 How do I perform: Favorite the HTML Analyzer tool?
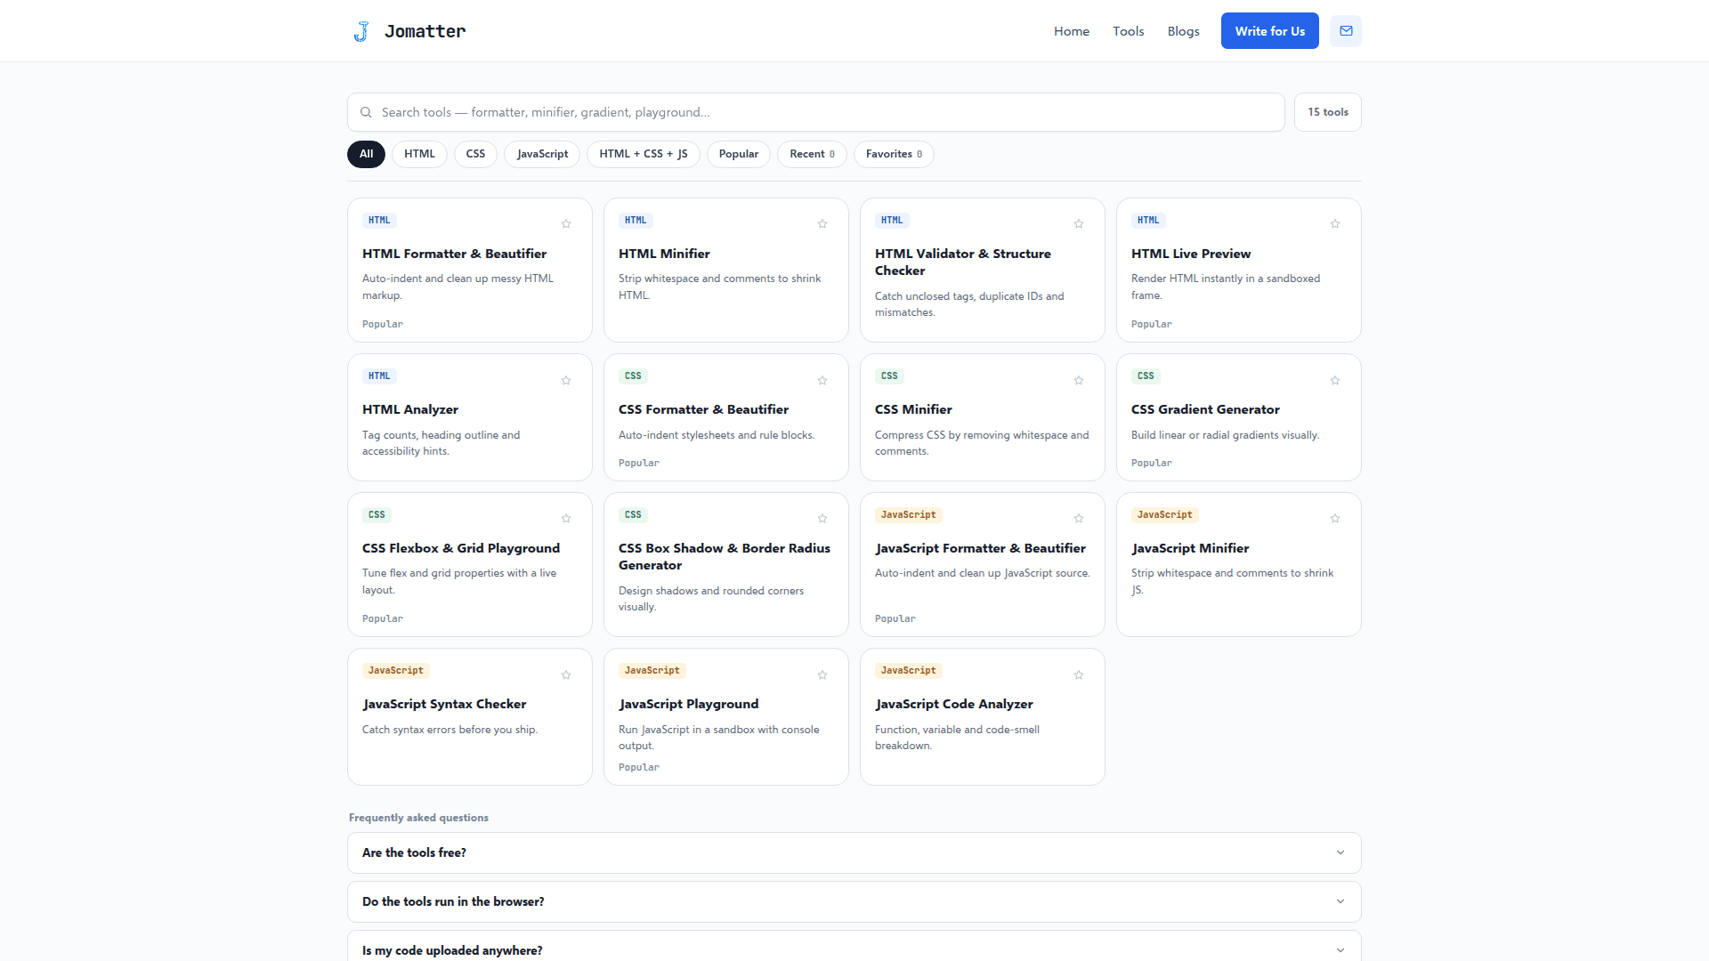pos(566,381)
